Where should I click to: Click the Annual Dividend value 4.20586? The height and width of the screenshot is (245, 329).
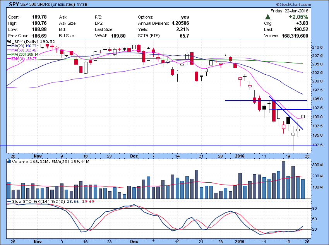pos(180,23)
